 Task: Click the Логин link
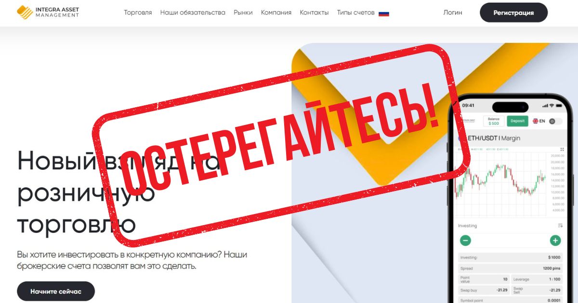tap(453, 13)
